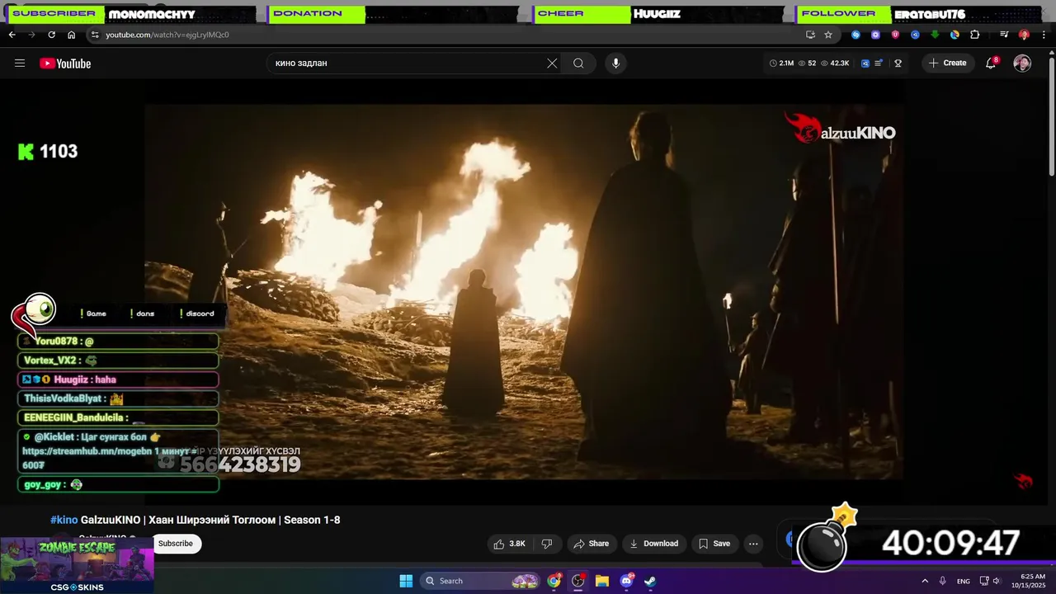The width and height of the screenshot is (1056, 594).
Task: Clear the search text with X
Action: [552, 64]
